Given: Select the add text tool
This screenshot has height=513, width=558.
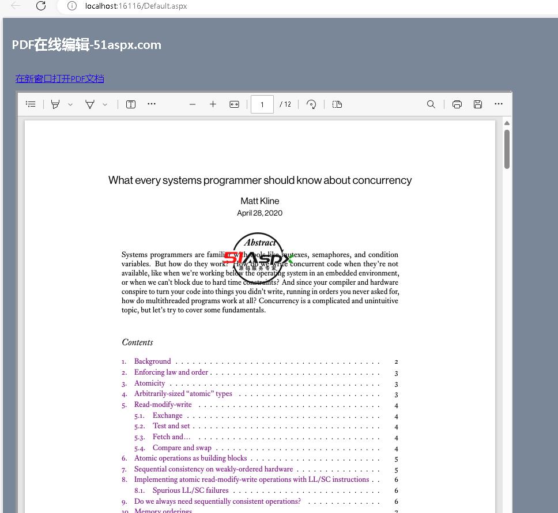Looking at the screenshot, I should click(x=131, y=104).
